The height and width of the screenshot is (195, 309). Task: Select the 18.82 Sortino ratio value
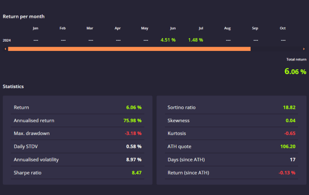coord(289,107)
